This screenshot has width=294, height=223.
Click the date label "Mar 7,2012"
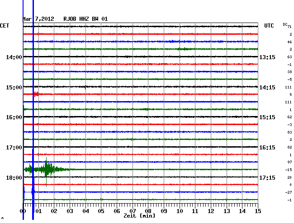pos(38,19)
